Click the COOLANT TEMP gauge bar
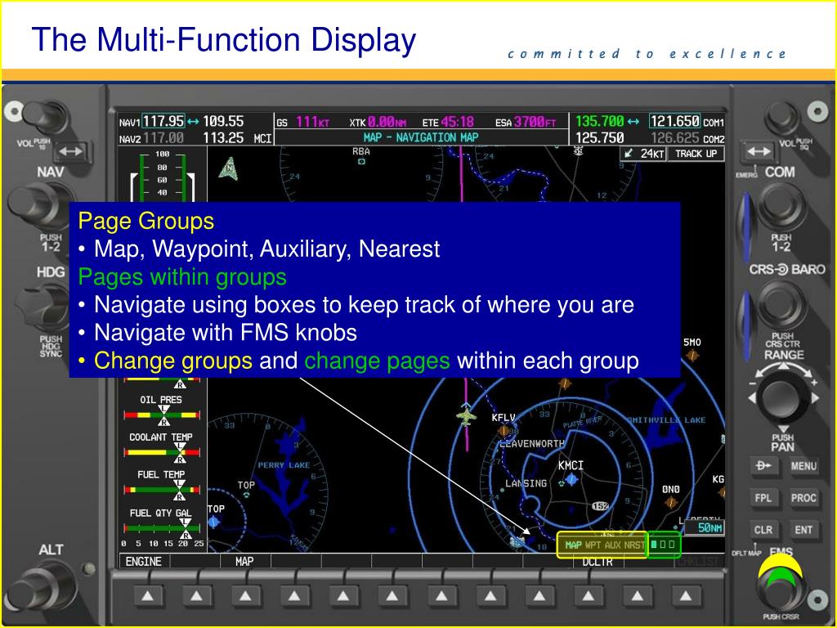The height and width of the screenshot is (628, 837). (162, 452)
